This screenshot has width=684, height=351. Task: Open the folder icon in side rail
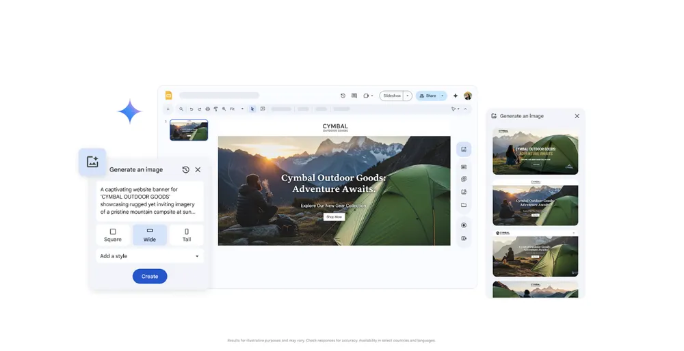[464, 205]
